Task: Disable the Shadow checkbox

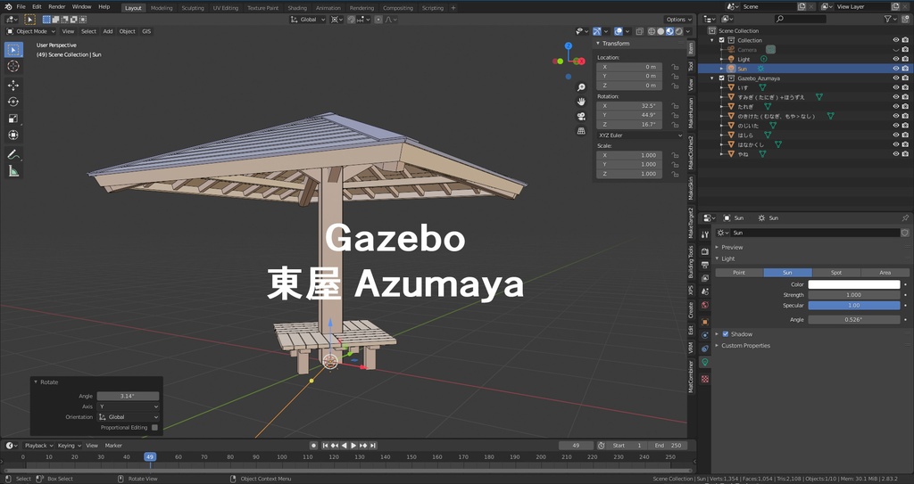Action: 725,334
